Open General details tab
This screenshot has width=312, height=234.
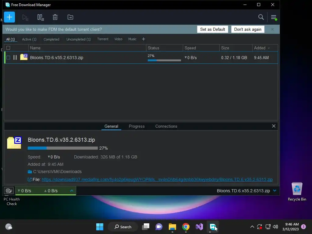click(111, 126)
